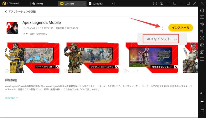Open the 個性豊かなレジェンド screenshot

151,58
